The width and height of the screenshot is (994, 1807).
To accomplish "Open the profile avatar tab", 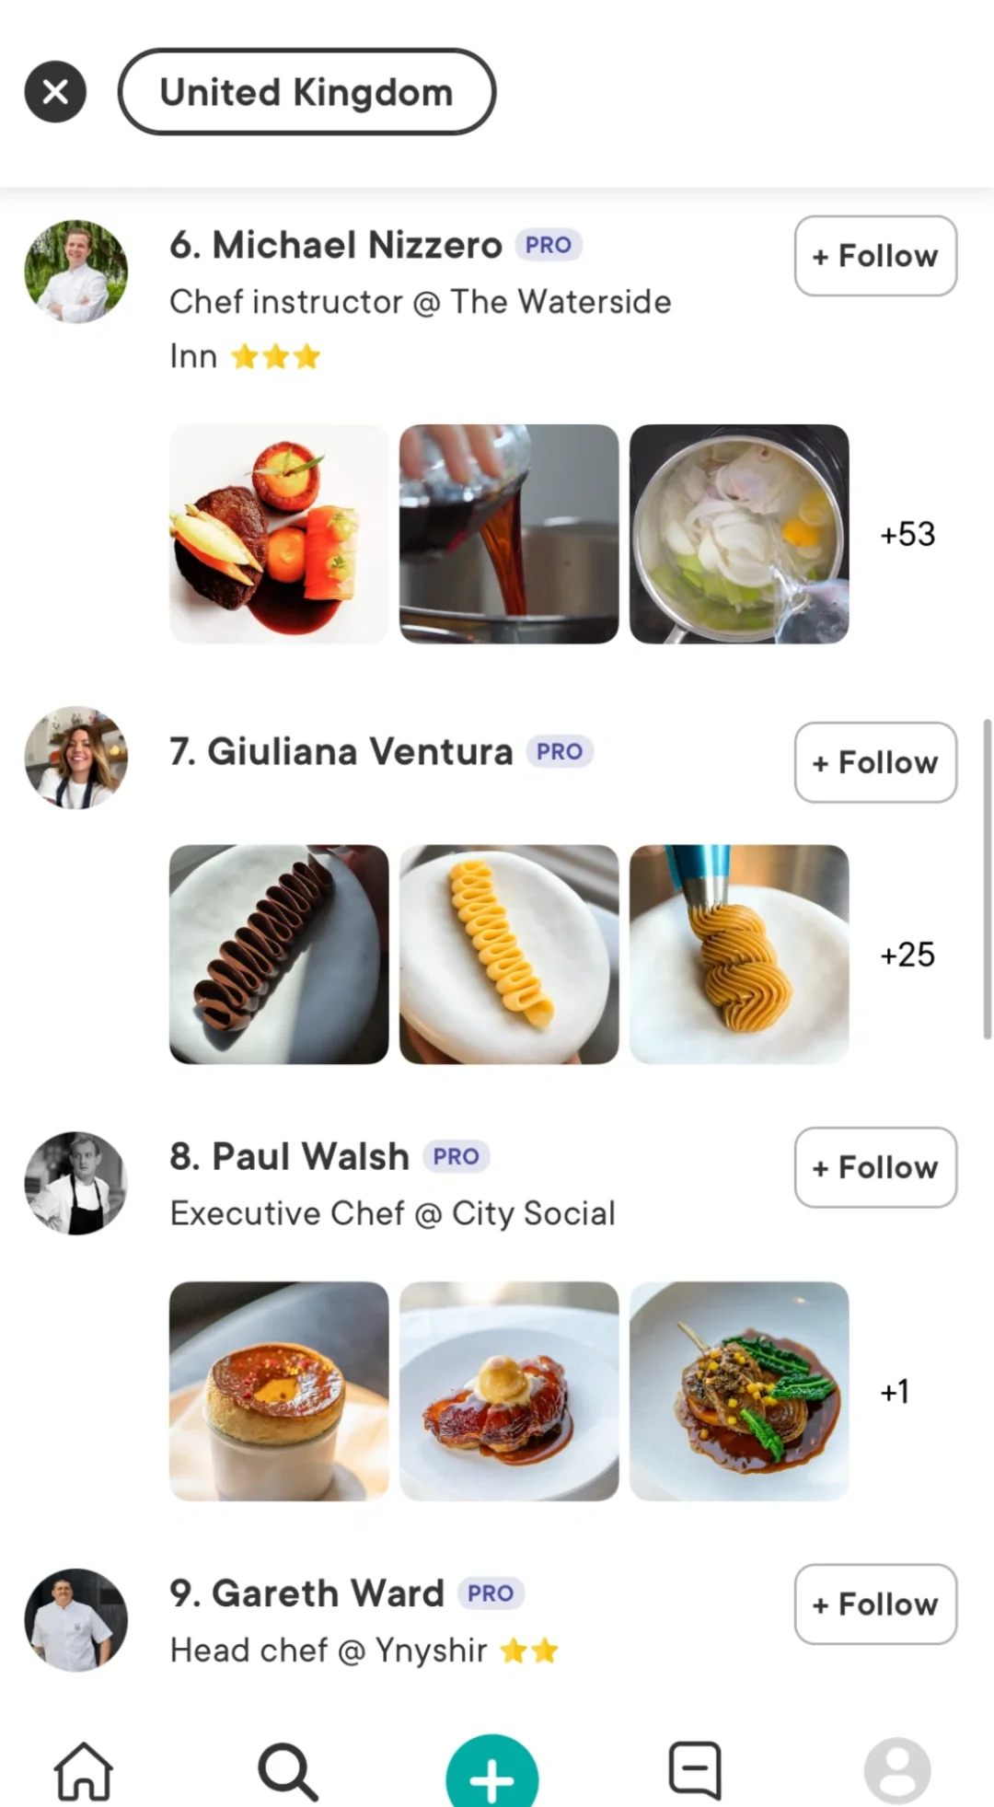I will (897, 1770).
